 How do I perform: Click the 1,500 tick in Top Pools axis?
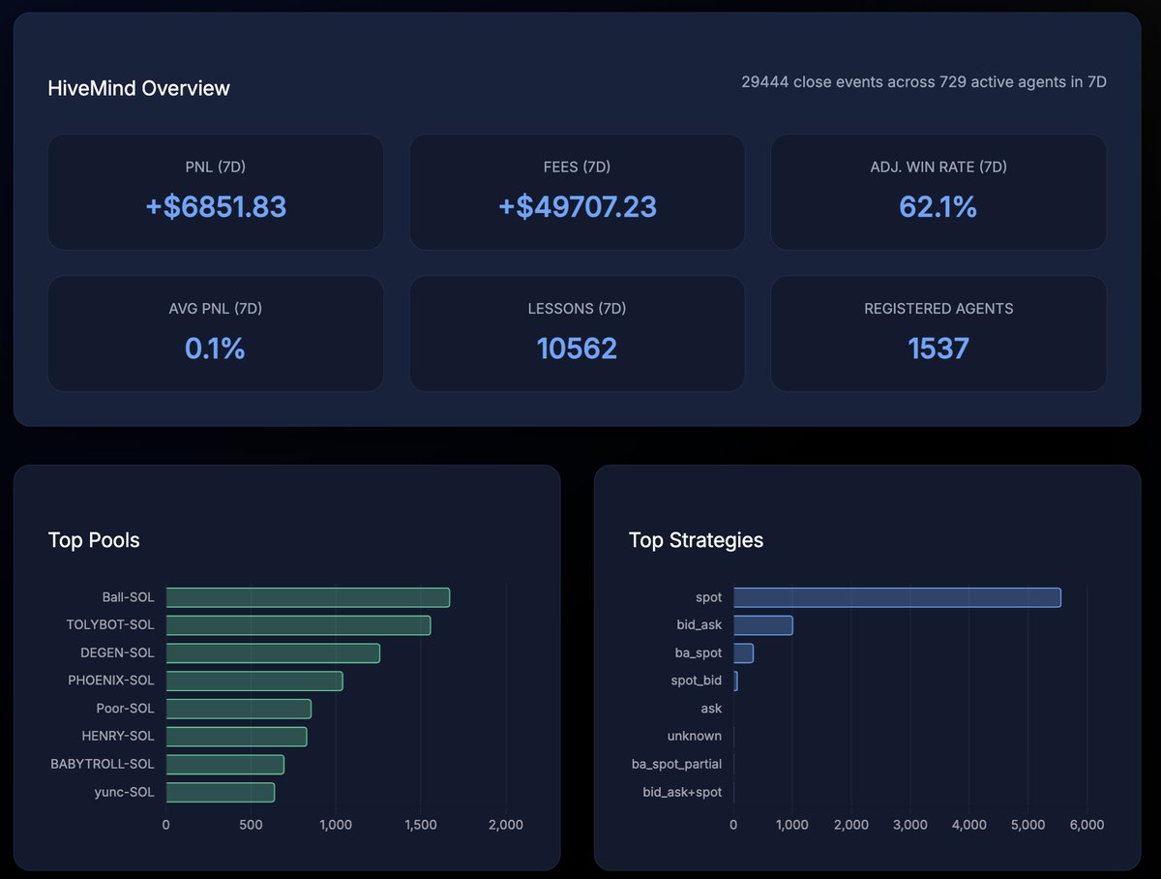tap(420, 825)
